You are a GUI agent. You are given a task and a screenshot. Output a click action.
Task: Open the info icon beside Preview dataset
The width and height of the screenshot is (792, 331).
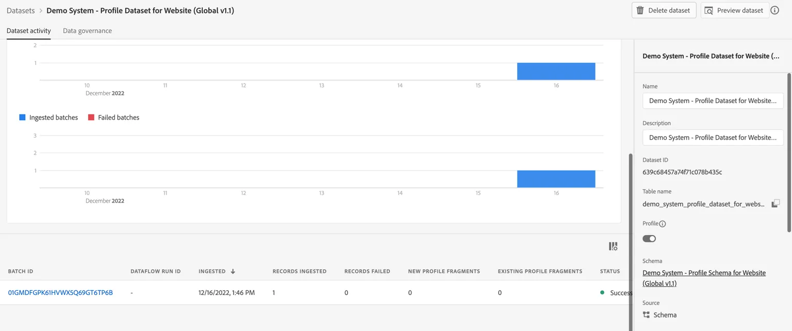click(774, 10)
